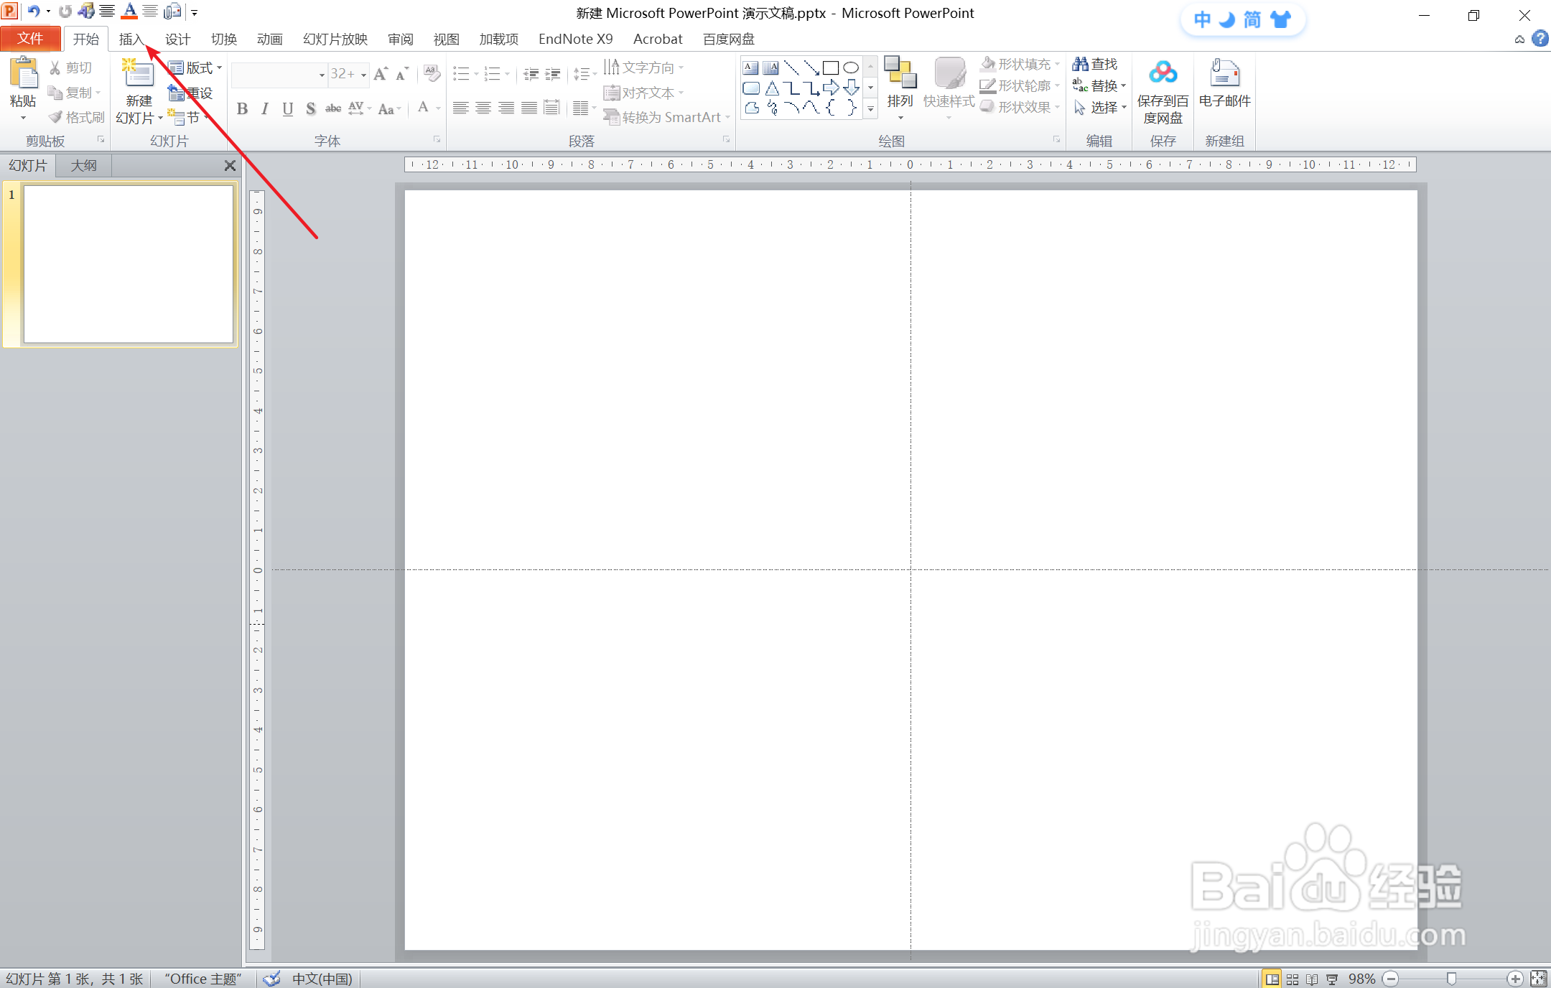
Task: Start slideshow from status bar icon
Action: [1332, 979]
